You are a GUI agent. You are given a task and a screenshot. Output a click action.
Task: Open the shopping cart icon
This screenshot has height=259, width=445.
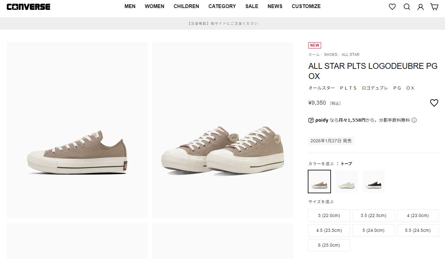coord(434,7)
